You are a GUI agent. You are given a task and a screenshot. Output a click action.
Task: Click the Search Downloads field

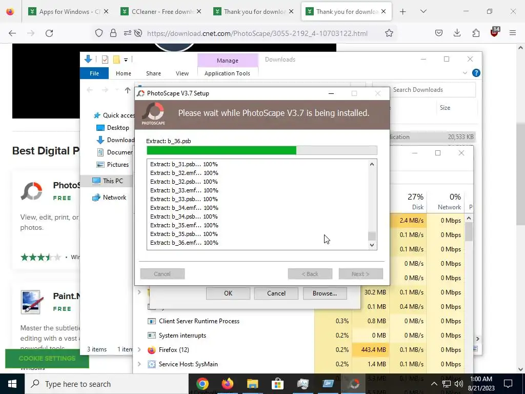(424, 90)
